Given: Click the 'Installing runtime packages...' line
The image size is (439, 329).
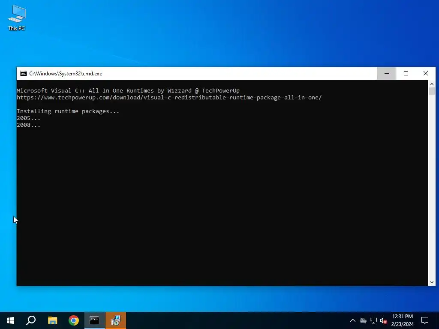Looking at the screenshot, I should pyautogui.click(x=68, y=111).
